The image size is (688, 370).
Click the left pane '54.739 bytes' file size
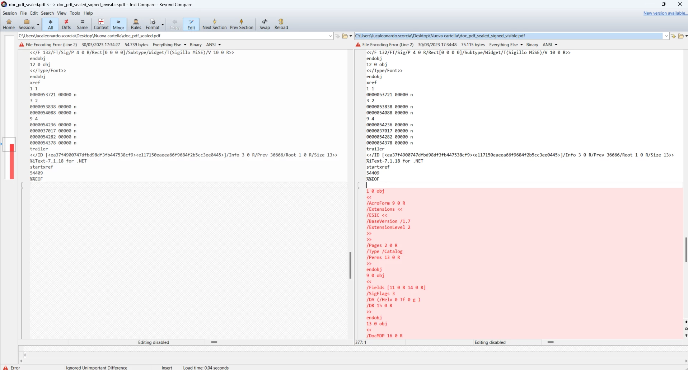pyautogui.click(x=136, y=45)
